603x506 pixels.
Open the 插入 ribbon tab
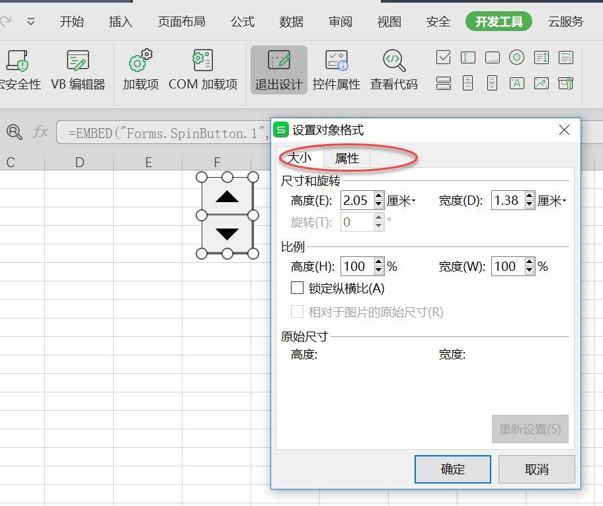(x=121, y=22)
